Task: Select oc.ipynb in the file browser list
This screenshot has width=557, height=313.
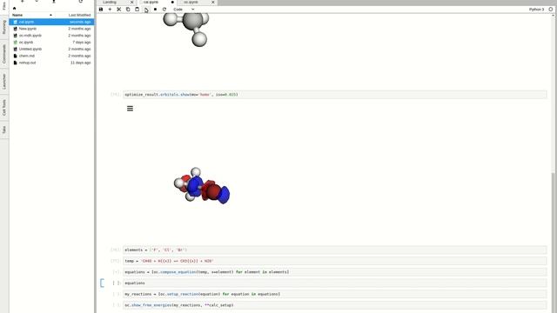Action: tap(52, 43)
